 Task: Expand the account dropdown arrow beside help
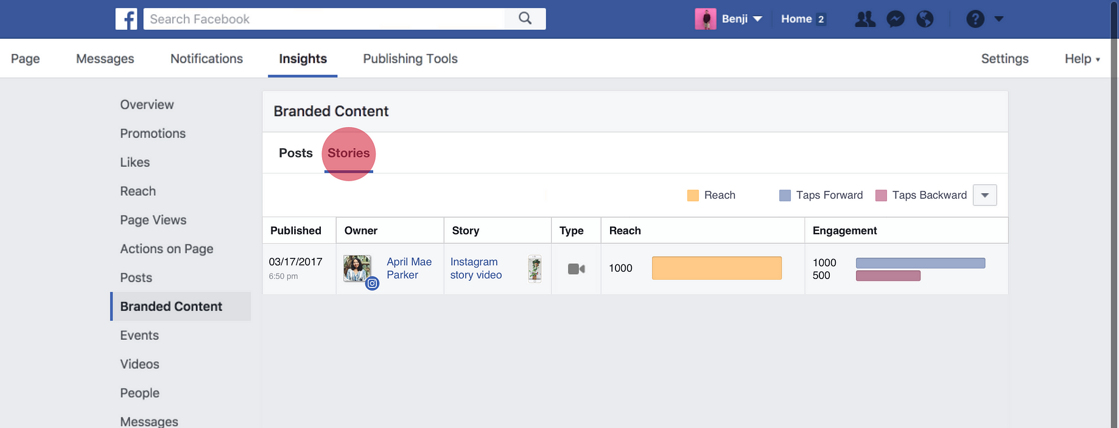coord(998,19)
